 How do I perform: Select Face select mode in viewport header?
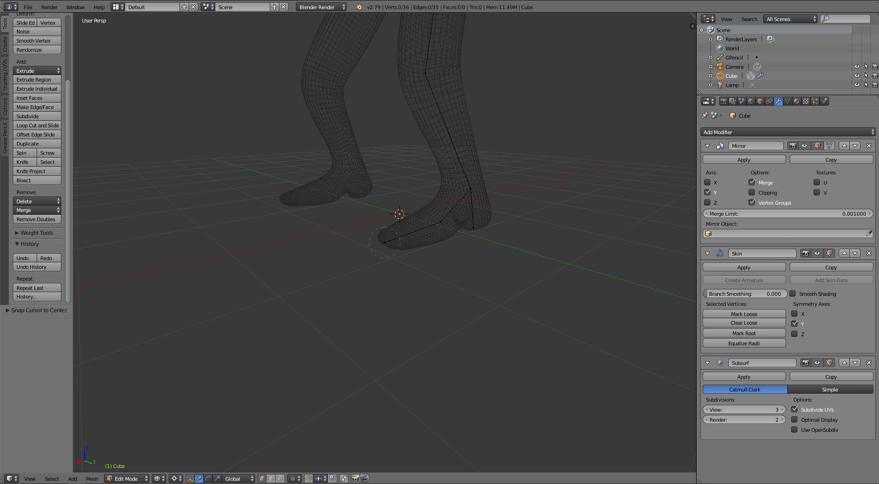[280, 479]
